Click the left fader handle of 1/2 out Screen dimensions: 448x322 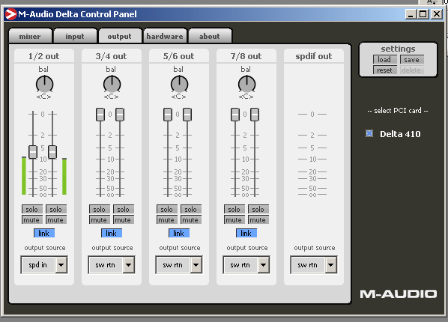[33, 152]
